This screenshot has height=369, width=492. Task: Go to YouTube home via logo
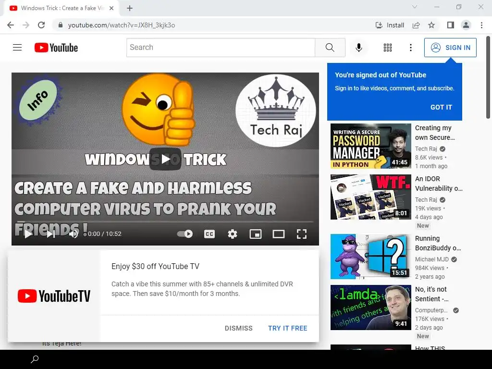(x=56, y=48)
